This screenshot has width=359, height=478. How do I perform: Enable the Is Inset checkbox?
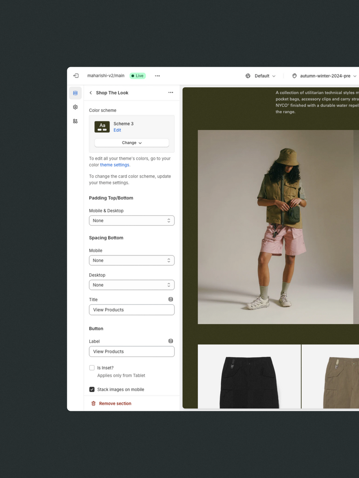(92, 368)
